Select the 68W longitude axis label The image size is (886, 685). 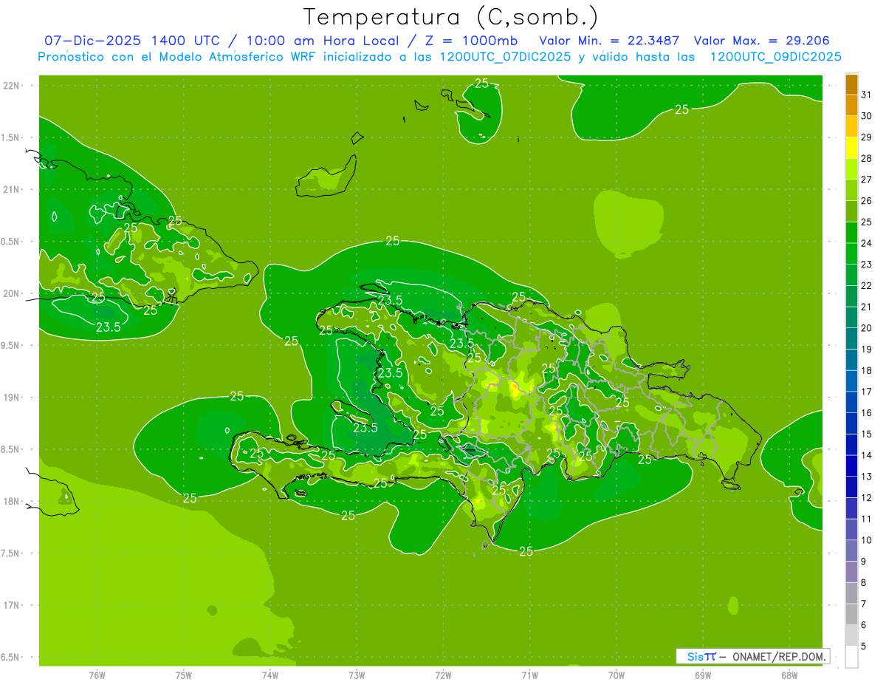pos(789,675)
